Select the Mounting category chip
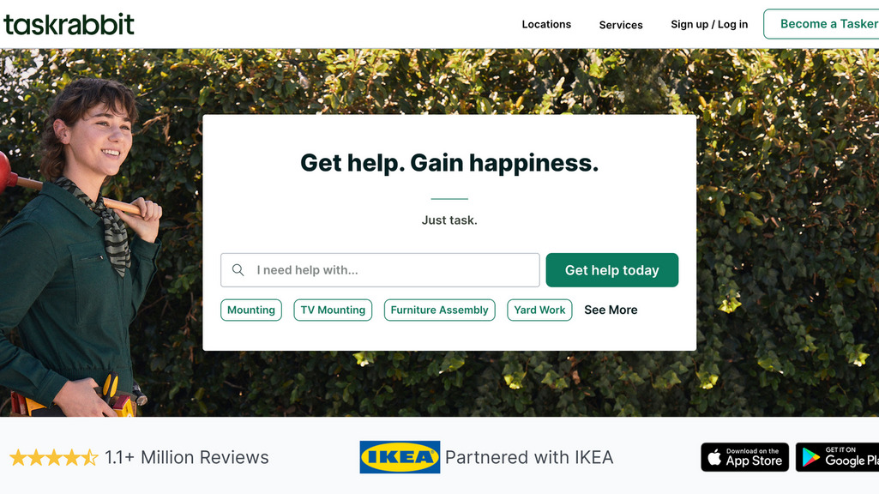879x494 pixels. click(251, 310)
